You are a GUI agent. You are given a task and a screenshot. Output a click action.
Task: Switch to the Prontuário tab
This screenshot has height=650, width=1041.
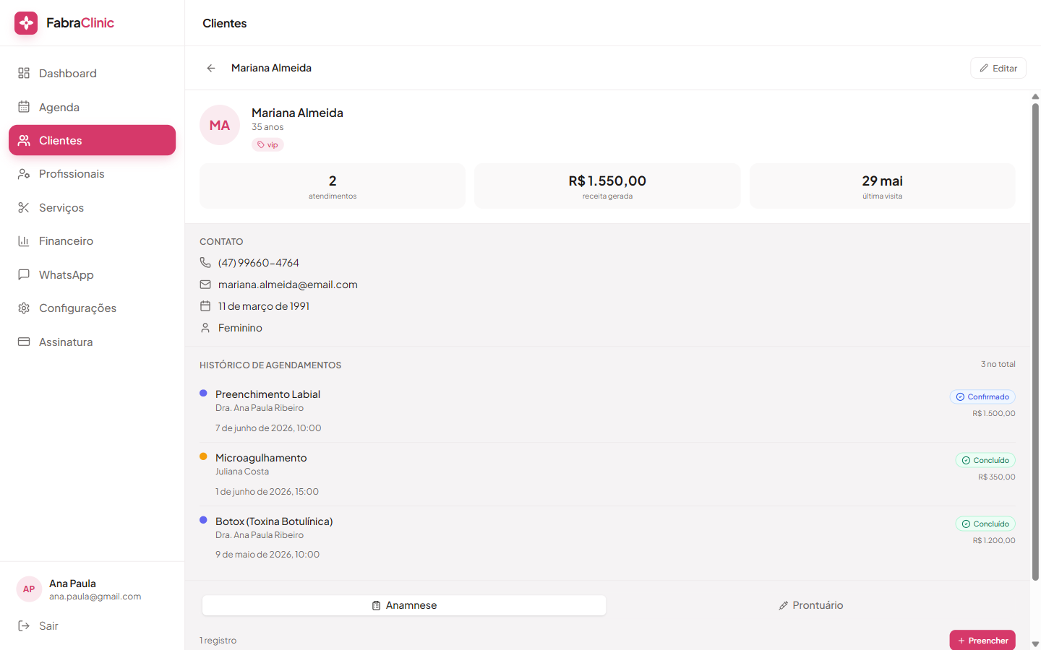(x=810, y=605)
